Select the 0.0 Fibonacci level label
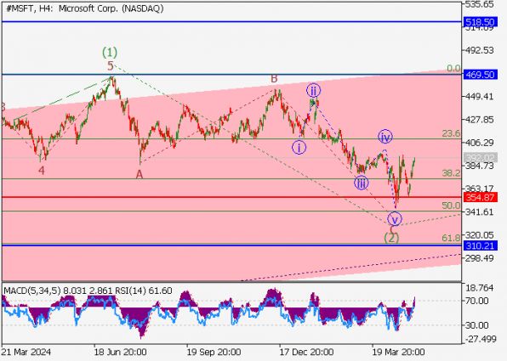The image size is (507, 361). [453, 68]
